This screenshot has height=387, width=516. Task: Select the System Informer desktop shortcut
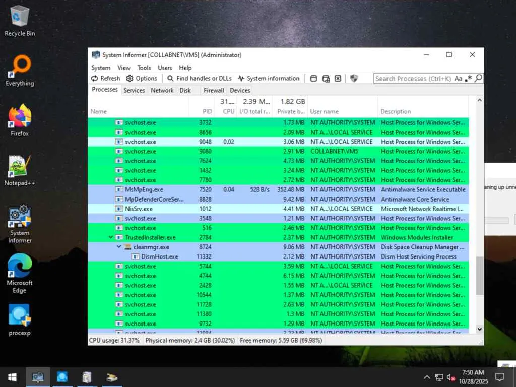[x=20, y=224]
